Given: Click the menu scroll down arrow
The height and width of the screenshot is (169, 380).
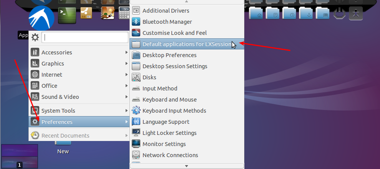Looking at the screenshot, I should click(187, 166).
